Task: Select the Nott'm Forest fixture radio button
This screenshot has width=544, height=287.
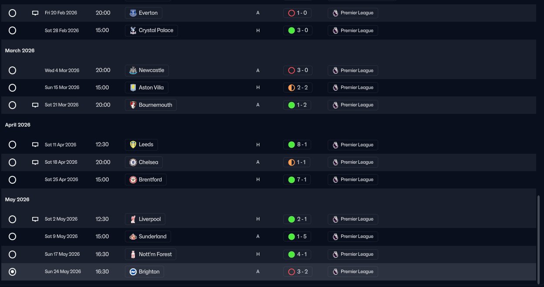Action: point(12,254)
